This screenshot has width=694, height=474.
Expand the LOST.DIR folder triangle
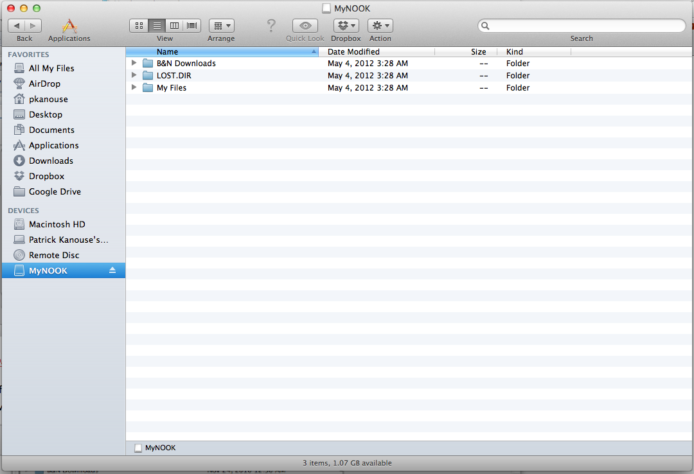(x=134, y=75)
